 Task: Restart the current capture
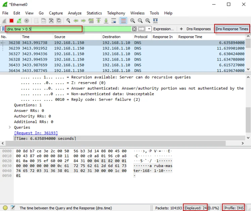tap(19, 21)
